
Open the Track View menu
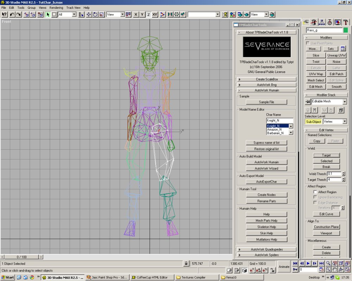coord(73,8)
